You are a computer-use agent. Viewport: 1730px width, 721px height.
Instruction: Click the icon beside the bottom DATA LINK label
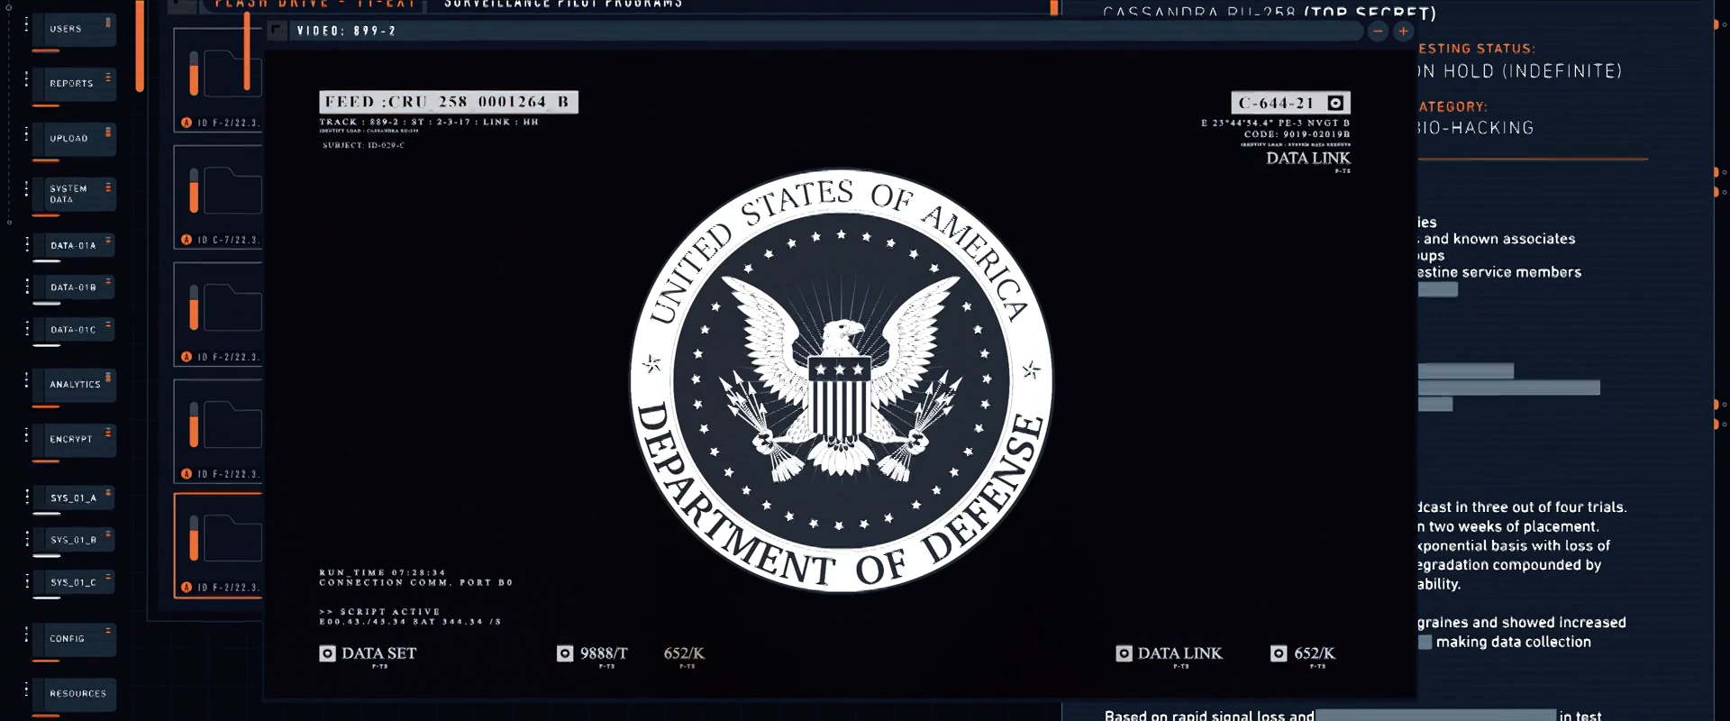click(x=1124, y=653)
